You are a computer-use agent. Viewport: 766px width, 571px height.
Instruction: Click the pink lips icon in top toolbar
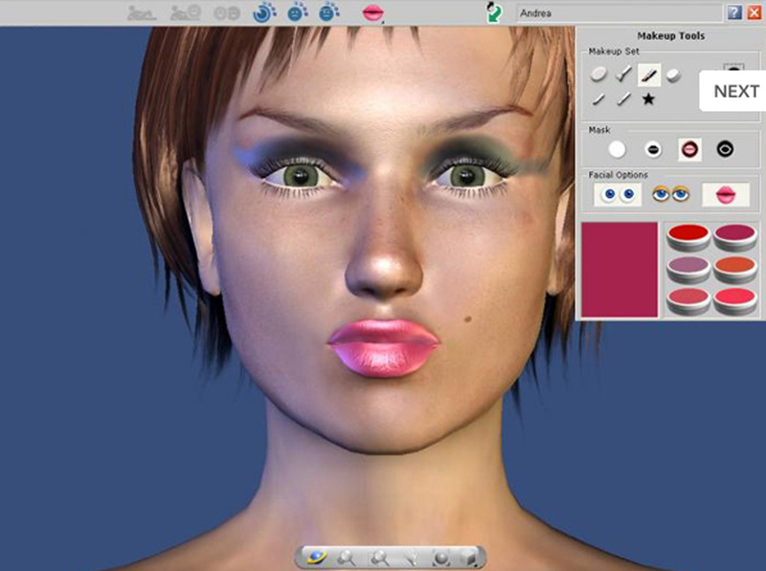pyautogui.click(x=372, y=12)
